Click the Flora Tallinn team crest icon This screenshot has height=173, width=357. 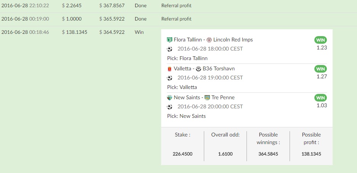click(x=170, y=40)
